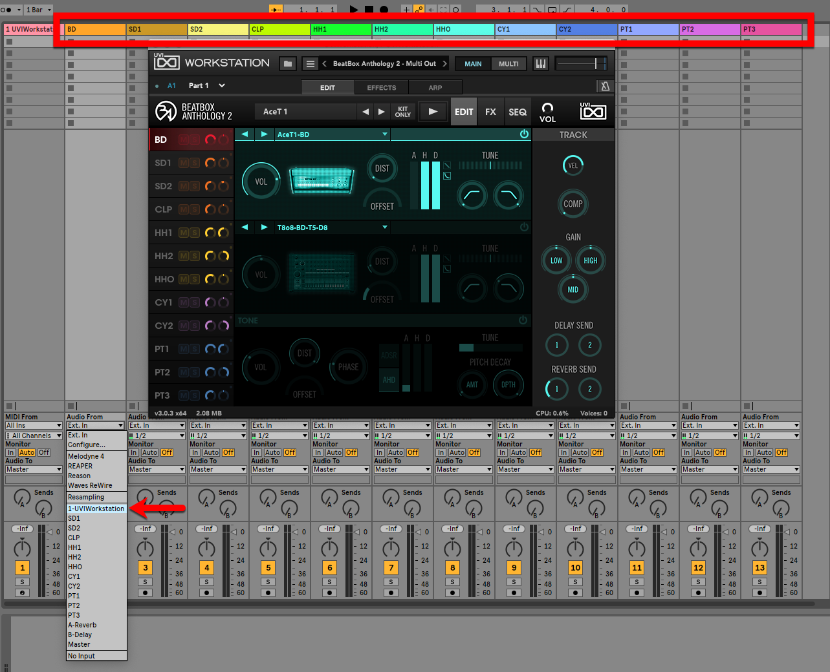
Task: Click DELAY SEND knob 2
Action: point(590,345)
